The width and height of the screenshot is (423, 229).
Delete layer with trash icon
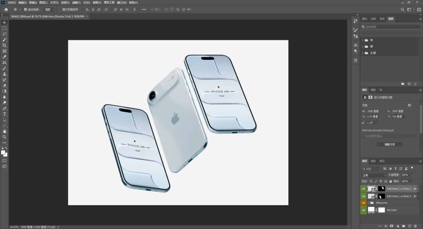tap(416, 226)
